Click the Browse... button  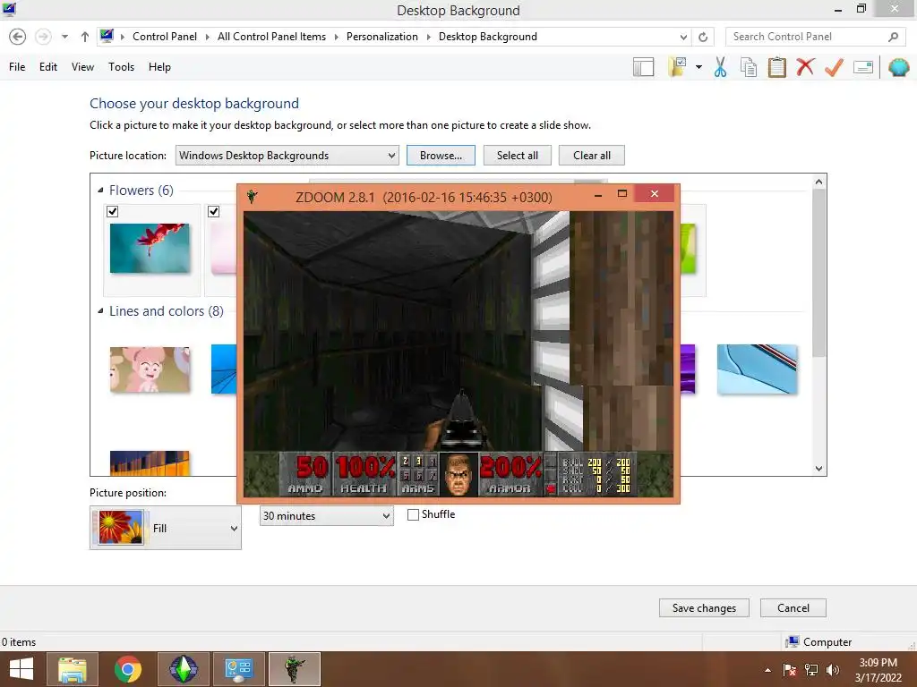pyautogui.click(x=441, y=156)
